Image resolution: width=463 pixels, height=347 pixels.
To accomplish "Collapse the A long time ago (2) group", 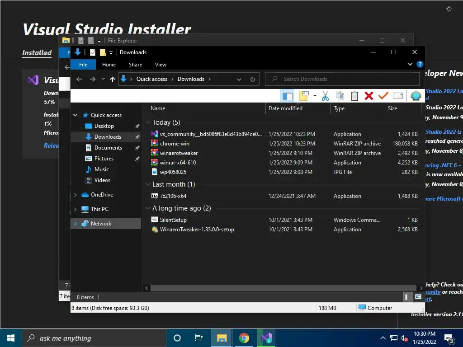I will [x=148, y=208].
